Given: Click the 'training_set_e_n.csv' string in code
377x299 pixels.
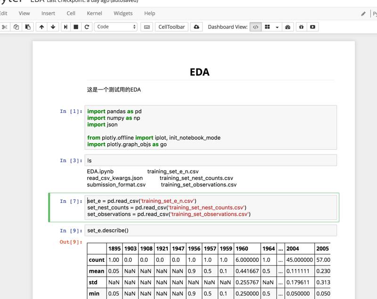Looking at the screenshot, I should [x=167, y=201].
